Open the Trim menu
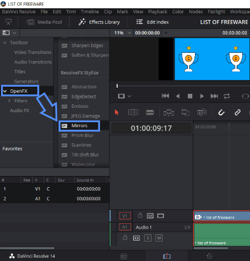This screenshot has height=261, width=250. click(71, 12)
